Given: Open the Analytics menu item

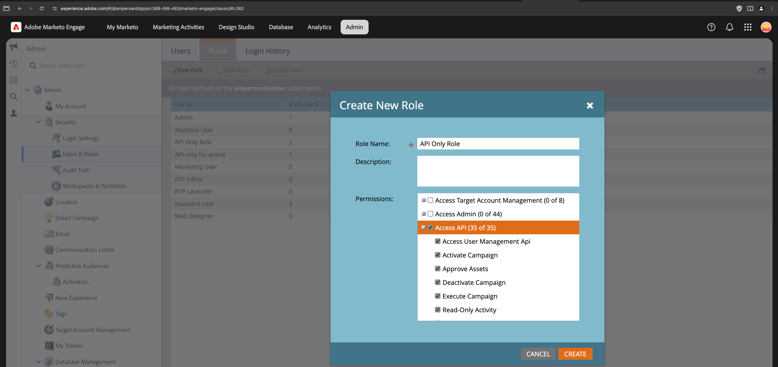Looking at the screenshot, I should 319,27.
